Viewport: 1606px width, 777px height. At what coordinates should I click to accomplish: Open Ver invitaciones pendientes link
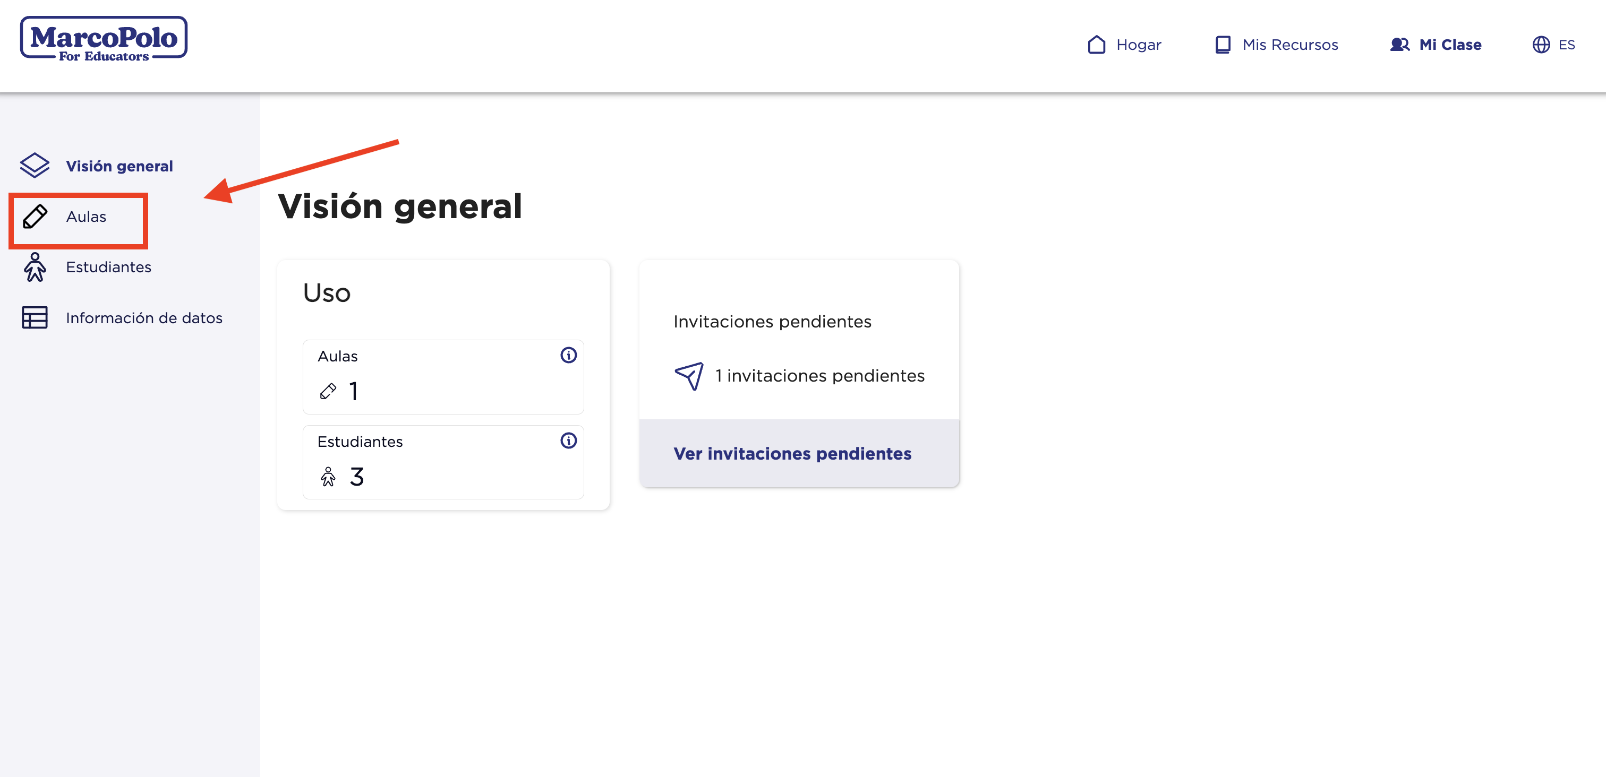(792, 454)
